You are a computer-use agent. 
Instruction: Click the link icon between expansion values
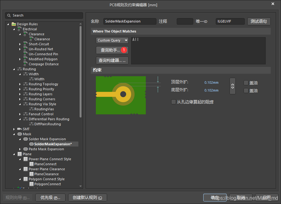pos(233,86)
